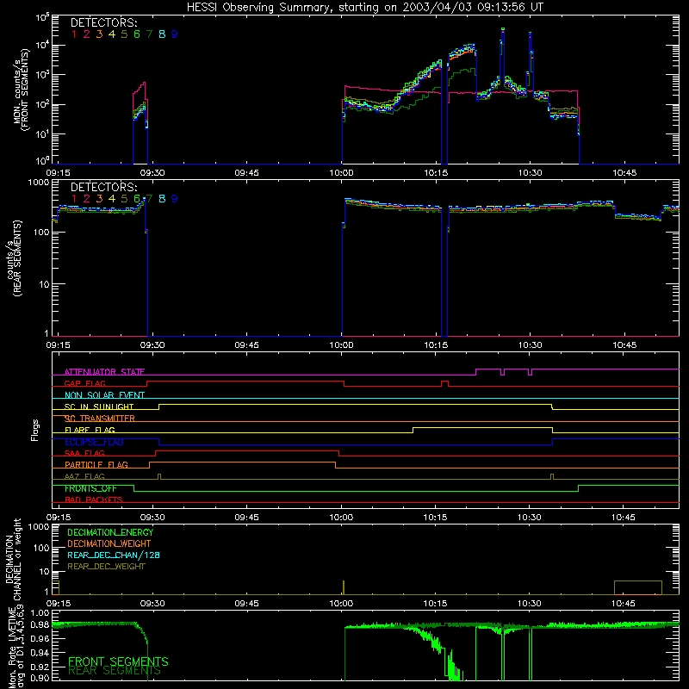The width and height of the screenshot is (689, 689).
Task: Choose detector 4 in rear segments legend
Action: coord(112,199)
